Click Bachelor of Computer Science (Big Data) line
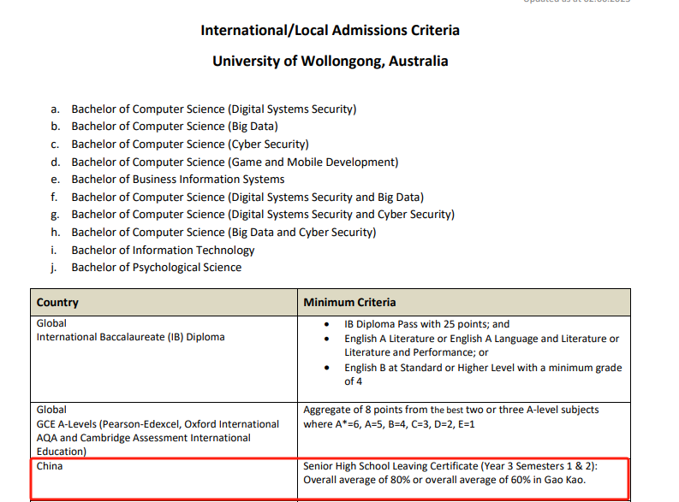The image size is (679, 502). click(x=175, y=127)
